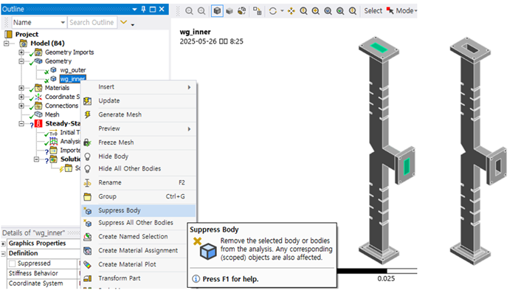Image resolution: width=521 pixels, height=293 pixels.
Task: Click the Next View magnifier icon
Action: [201, 11]
